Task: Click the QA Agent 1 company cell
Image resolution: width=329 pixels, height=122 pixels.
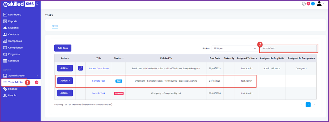Action: pyautogui.click(x=301, y=68)
